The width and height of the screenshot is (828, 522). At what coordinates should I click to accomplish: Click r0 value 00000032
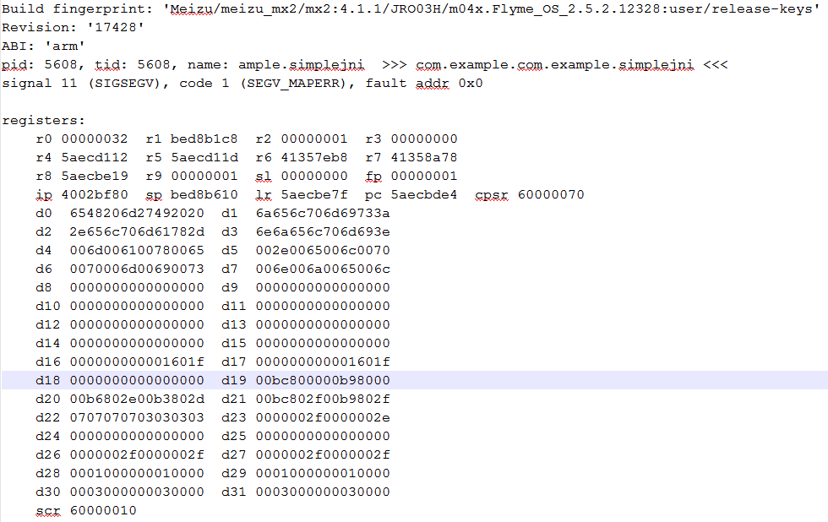[x=95, y=139]
